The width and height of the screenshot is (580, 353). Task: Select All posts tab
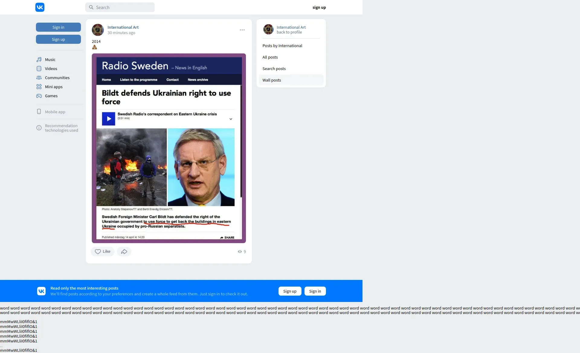pyautogui.click(x=291, y=57)
